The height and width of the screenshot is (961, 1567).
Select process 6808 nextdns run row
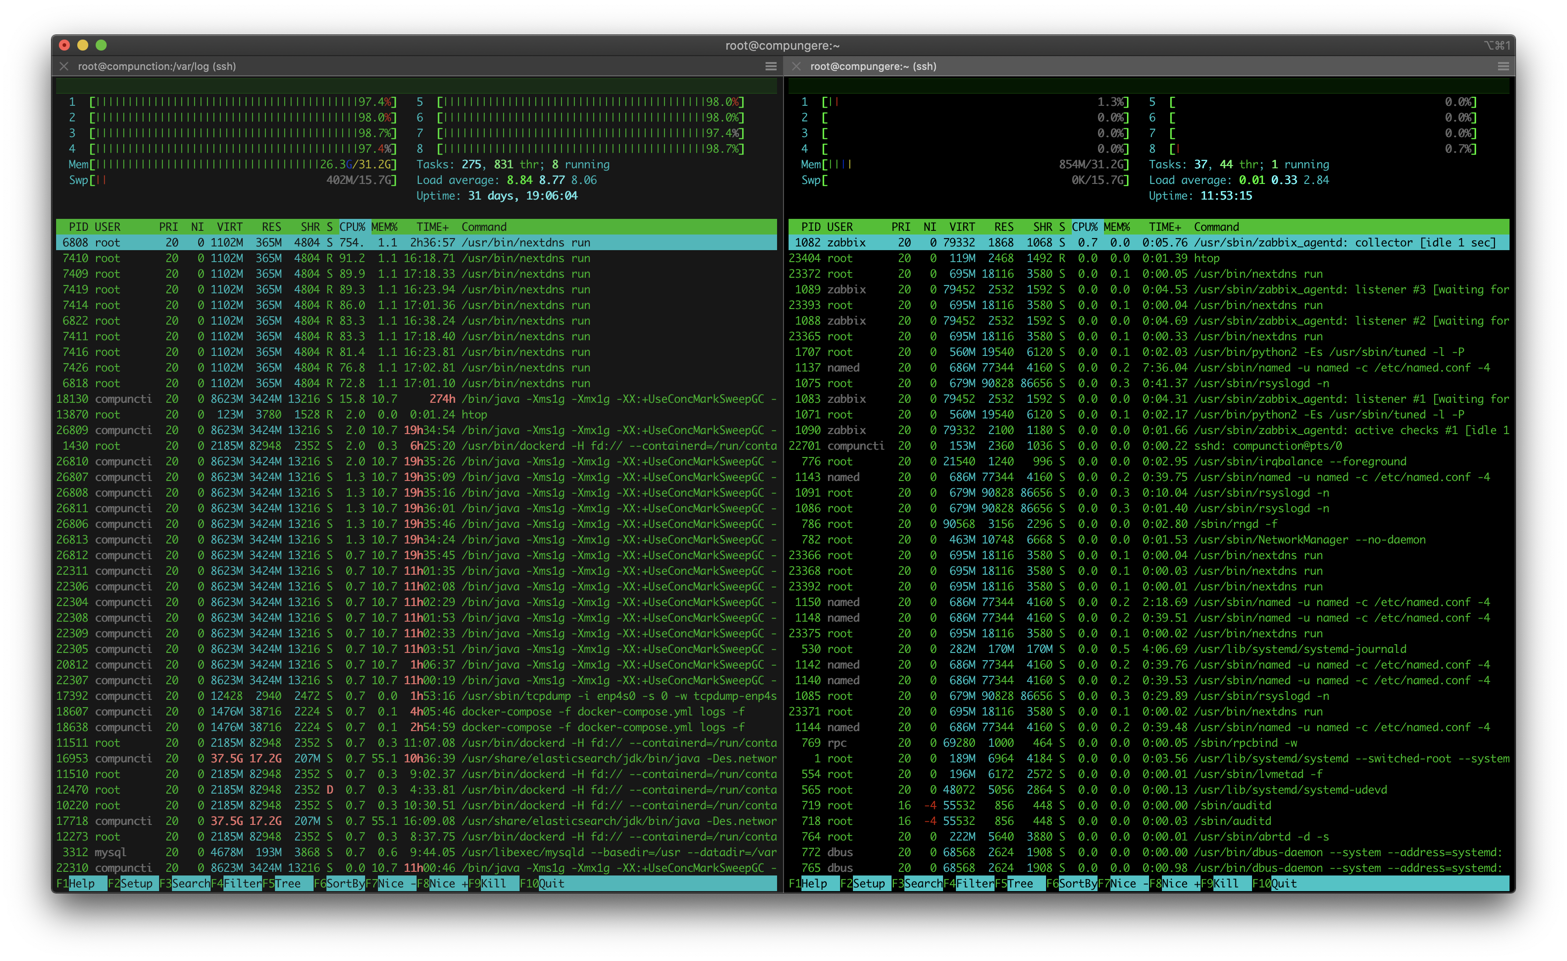click(x=417, y=243)
